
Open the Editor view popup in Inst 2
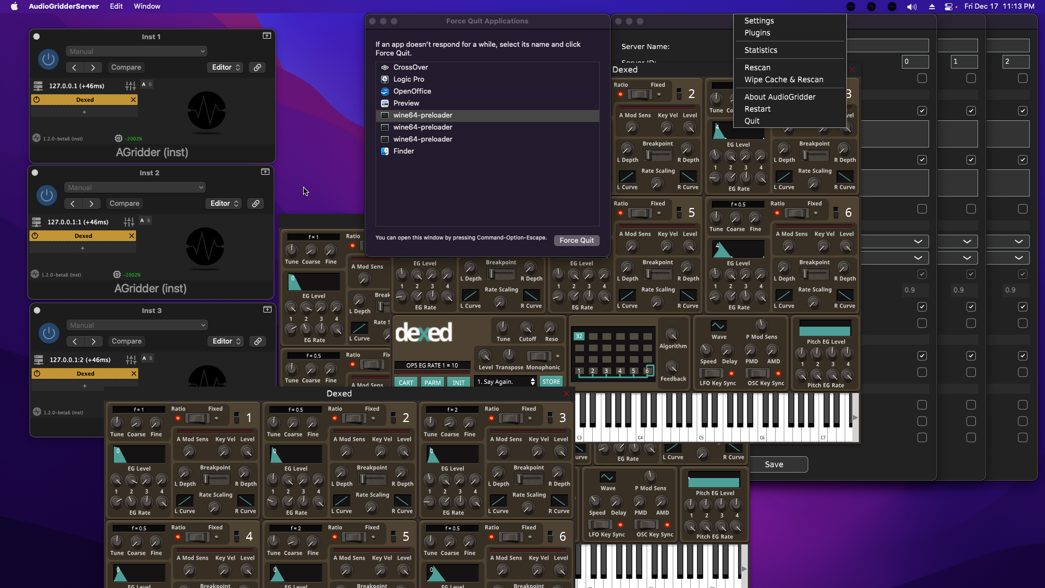click(x=224, y=204)
